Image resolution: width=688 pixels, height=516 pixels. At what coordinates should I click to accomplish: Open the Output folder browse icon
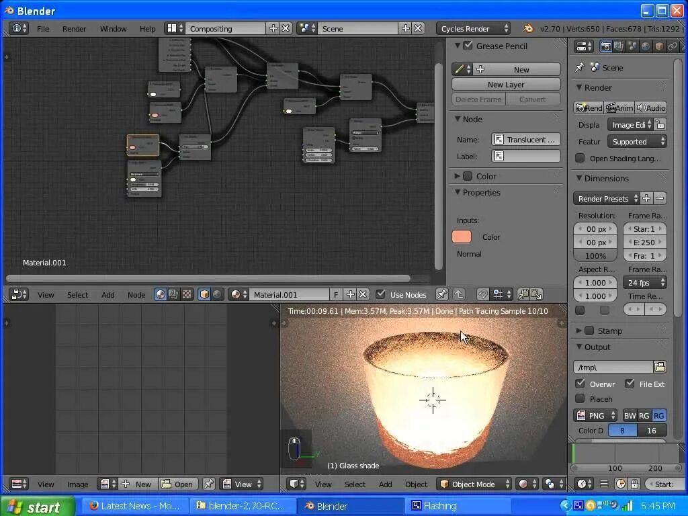[x=660, y=367]
